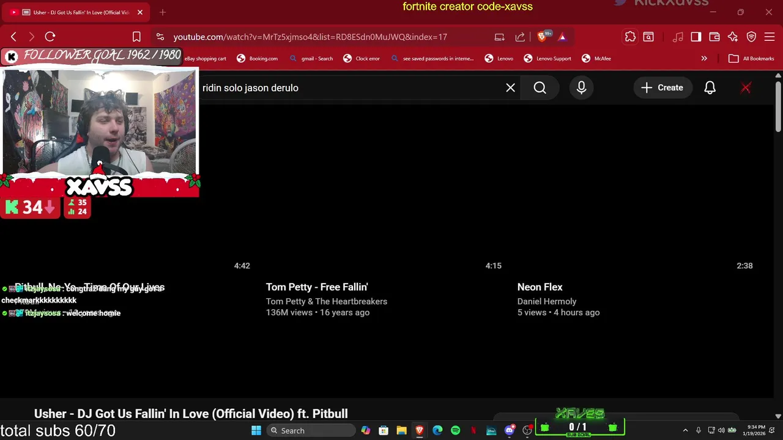Expand hidden bookmarks double chevron
Viewport: 783px width, 440px height.
704,59
